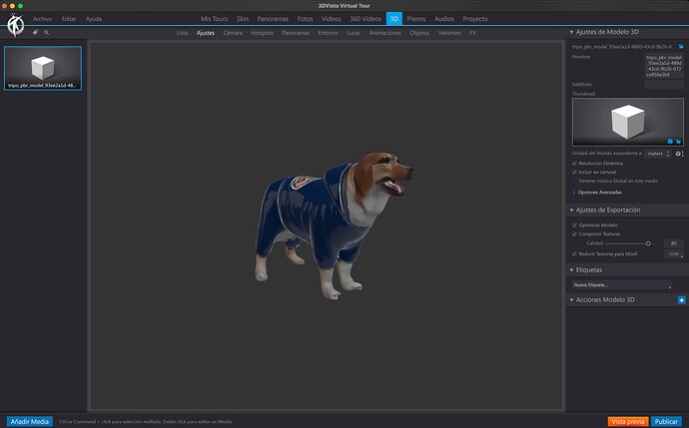Add a new action with the blue plus icon

tap(681, 299)
